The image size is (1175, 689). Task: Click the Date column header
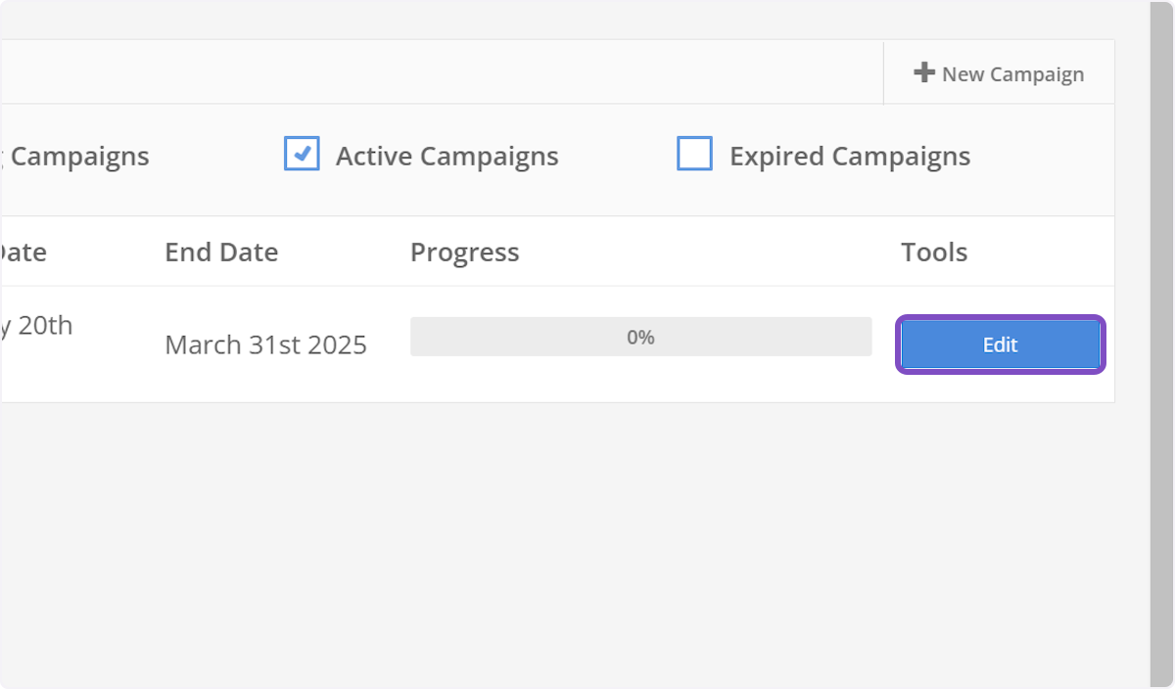22,252
